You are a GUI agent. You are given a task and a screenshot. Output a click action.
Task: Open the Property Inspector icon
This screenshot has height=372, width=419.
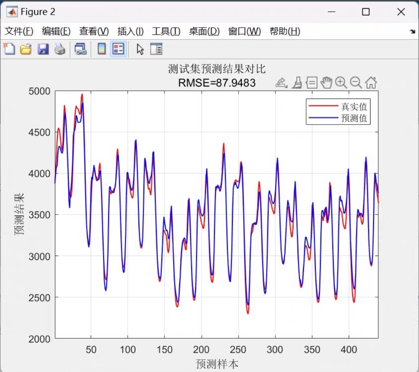(x=156, y=49)
